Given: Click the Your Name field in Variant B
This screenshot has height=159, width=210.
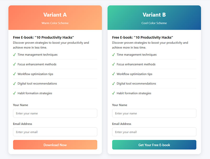Looking at the screenshot, I should [x=154, y=113].
